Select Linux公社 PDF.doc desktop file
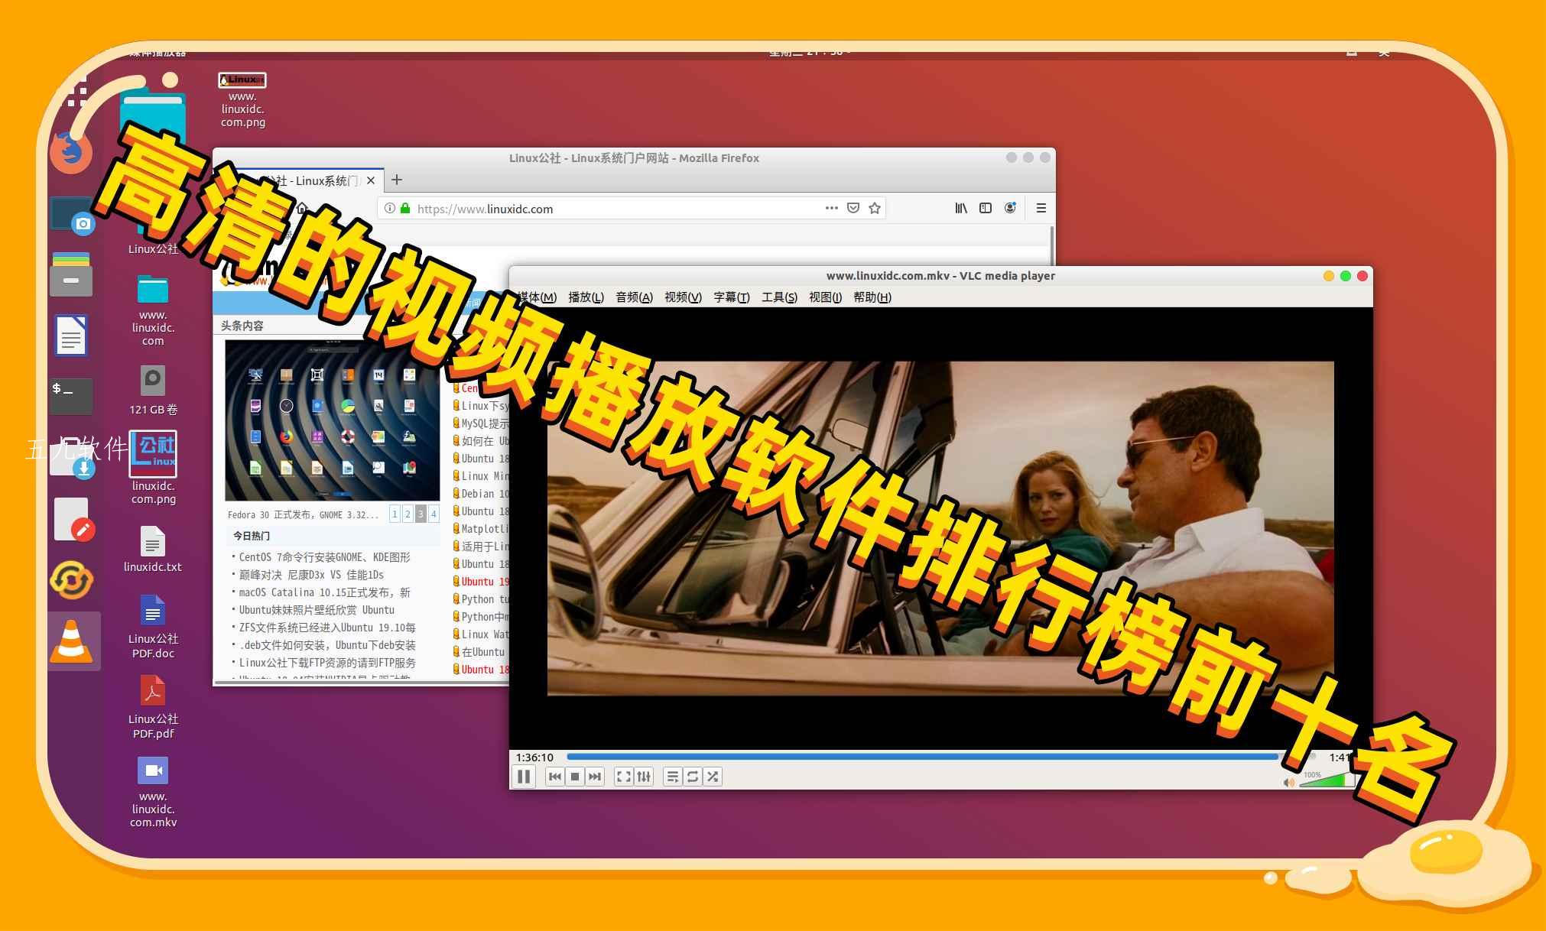 point(153,627)
